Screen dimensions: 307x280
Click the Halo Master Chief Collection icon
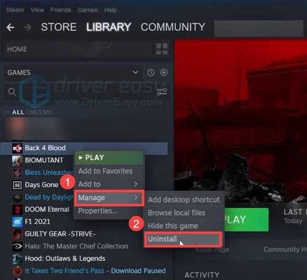click(17, 246)
